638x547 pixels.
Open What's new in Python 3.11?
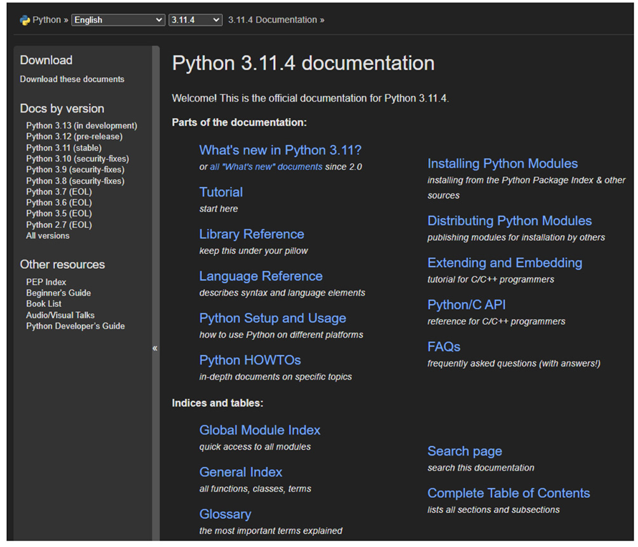[x=280, y=150]
